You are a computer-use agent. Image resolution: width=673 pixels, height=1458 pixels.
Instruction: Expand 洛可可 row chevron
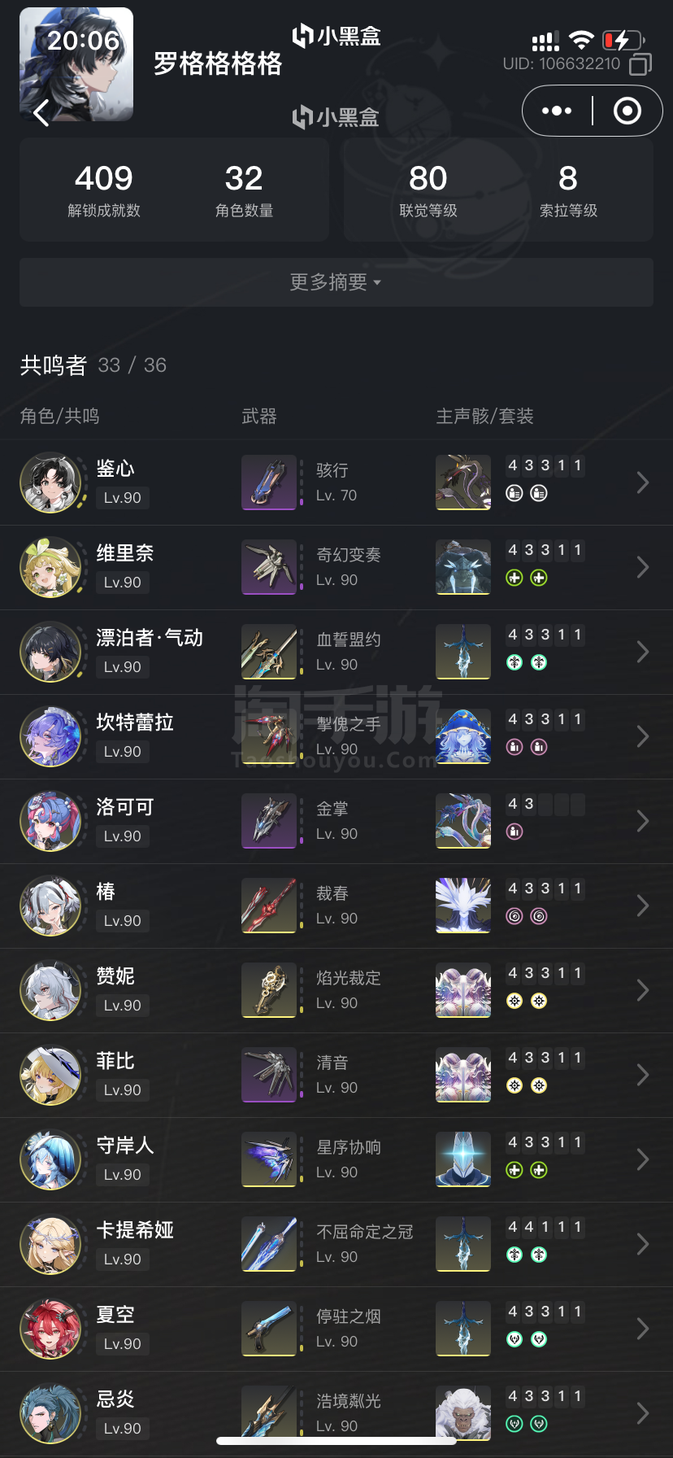pos(643,821)
